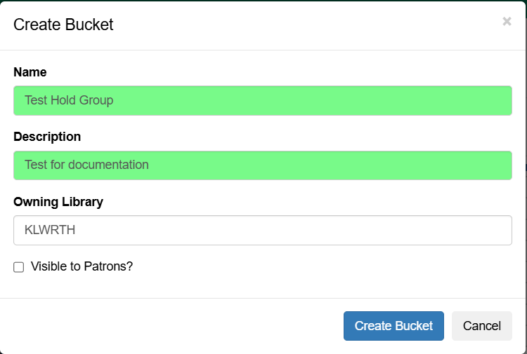The width and height of the screenshot is (527, 354).
Task: Click the "Test for documentation" text
Action: tap(86, 165)
